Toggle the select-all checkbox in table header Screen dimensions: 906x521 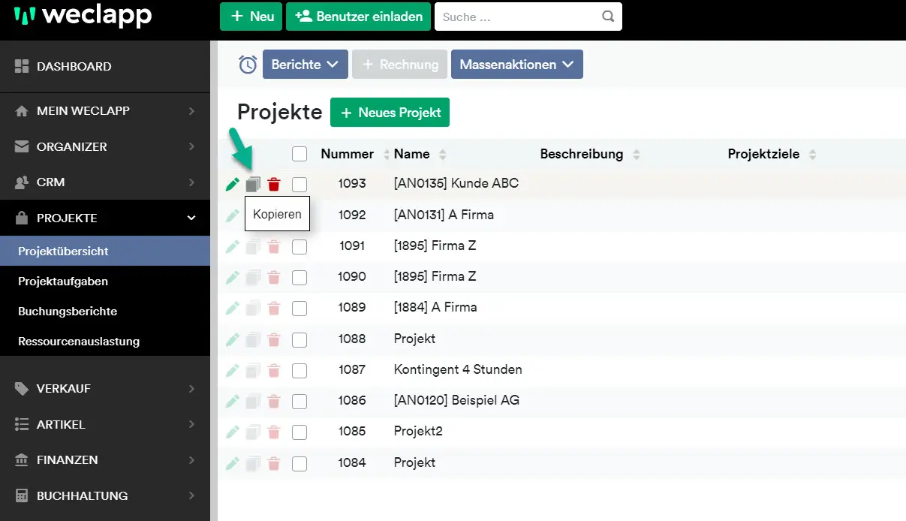pos(299,154)
